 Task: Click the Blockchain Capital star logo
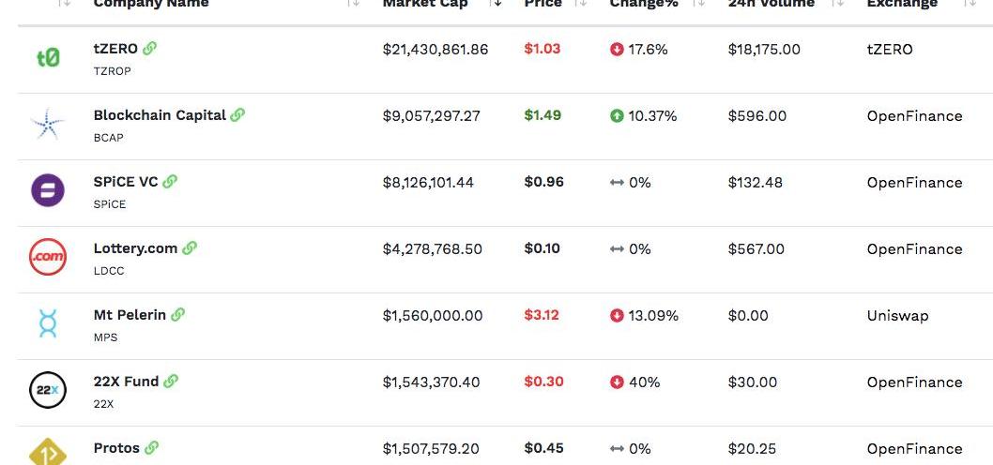point(47,125)
